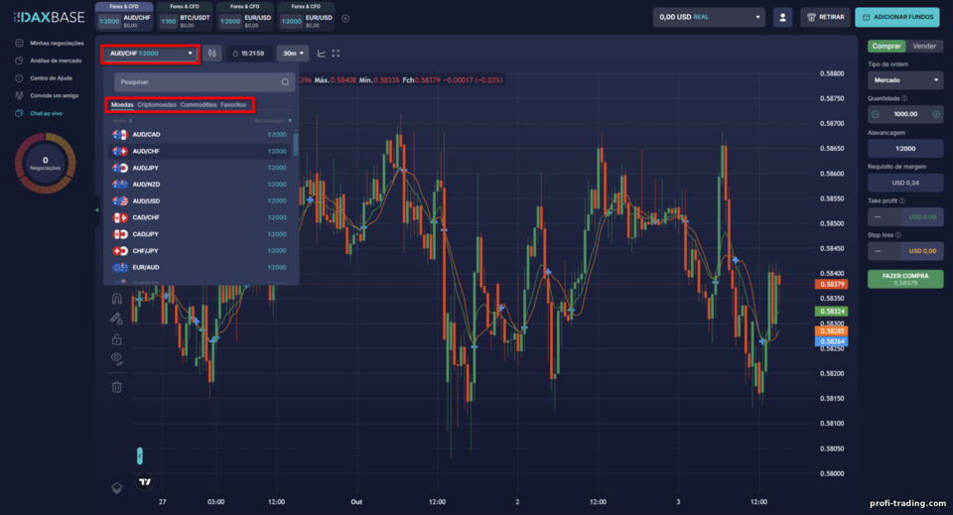
Task: Select AUD/NZD from the asset list
Action: [200, 184]
